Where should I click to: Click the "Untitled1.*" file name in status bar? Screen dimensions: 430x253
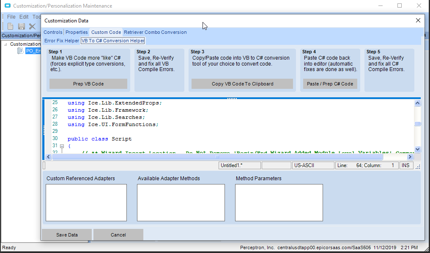(240, 165)
